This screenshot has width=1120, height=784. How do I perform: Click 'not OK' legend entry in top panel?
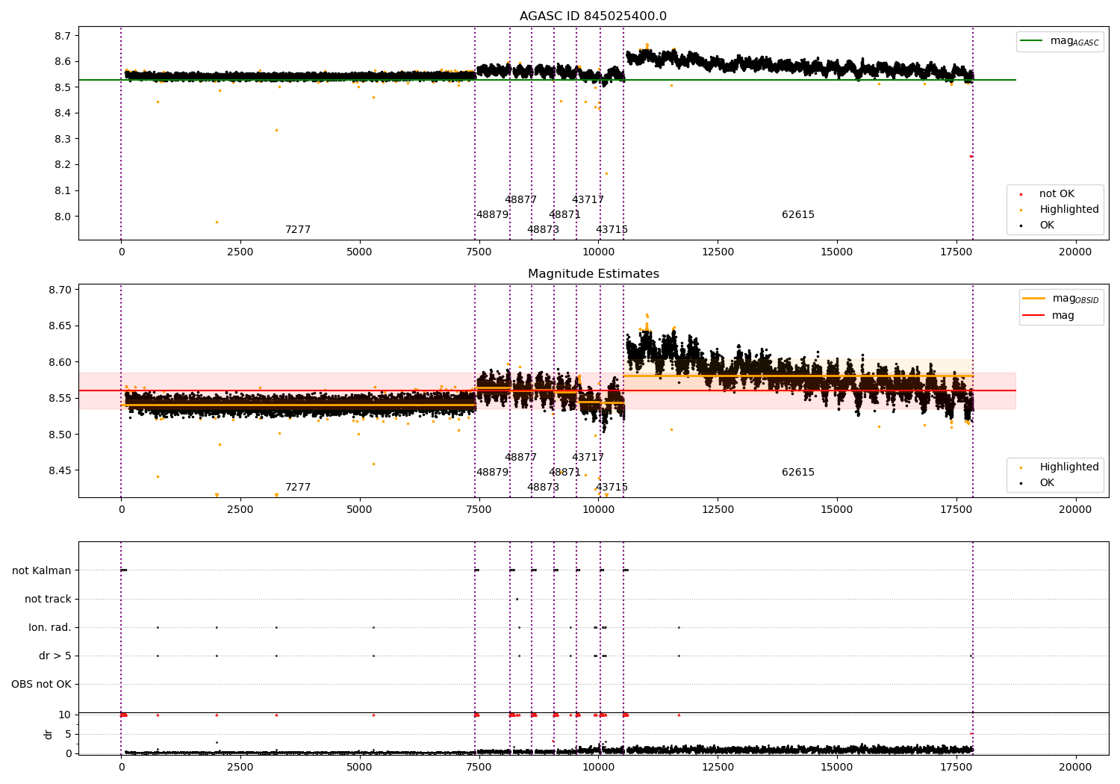[x=1048, y=194]
